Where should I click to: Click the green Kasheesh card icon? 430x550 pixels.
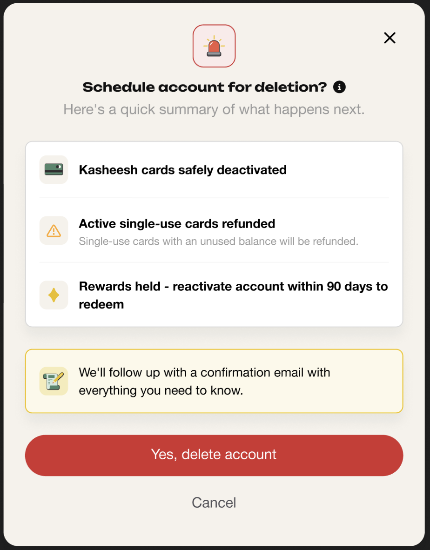tap(54, 170)
